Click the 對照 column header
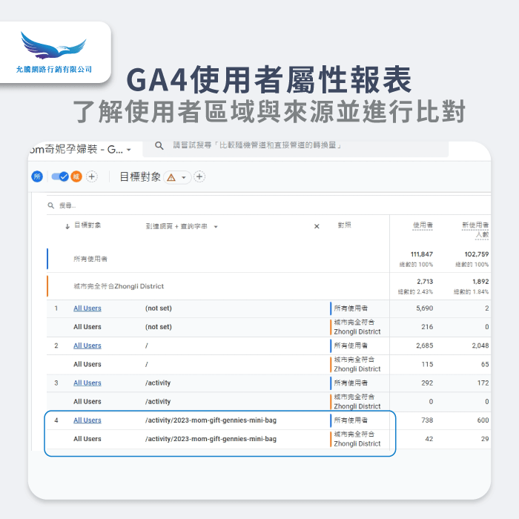Screen dimensions: 519x519 tap(344, 226)
